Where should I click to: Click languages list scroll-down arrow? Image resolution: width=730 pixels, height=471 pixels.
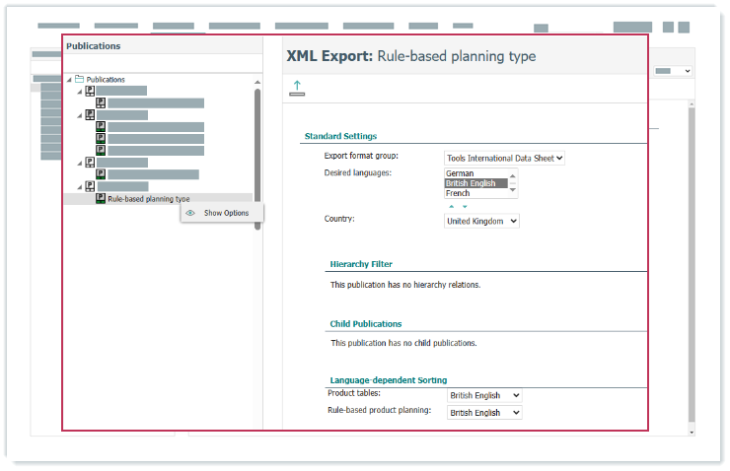[513, 190]
